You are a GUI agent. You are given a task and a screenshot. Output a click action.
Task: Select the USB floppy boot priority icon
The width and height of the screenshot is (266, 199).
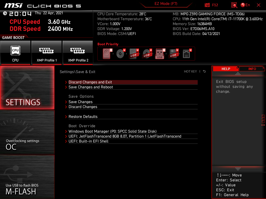click(174, 54)
